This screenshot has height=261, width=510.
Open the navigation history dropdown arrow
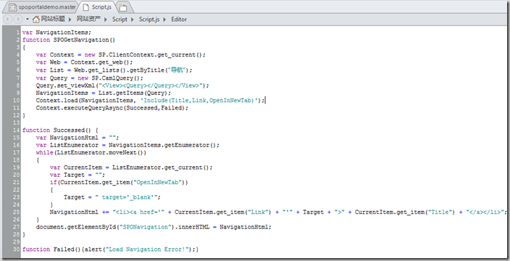[28, 20]
